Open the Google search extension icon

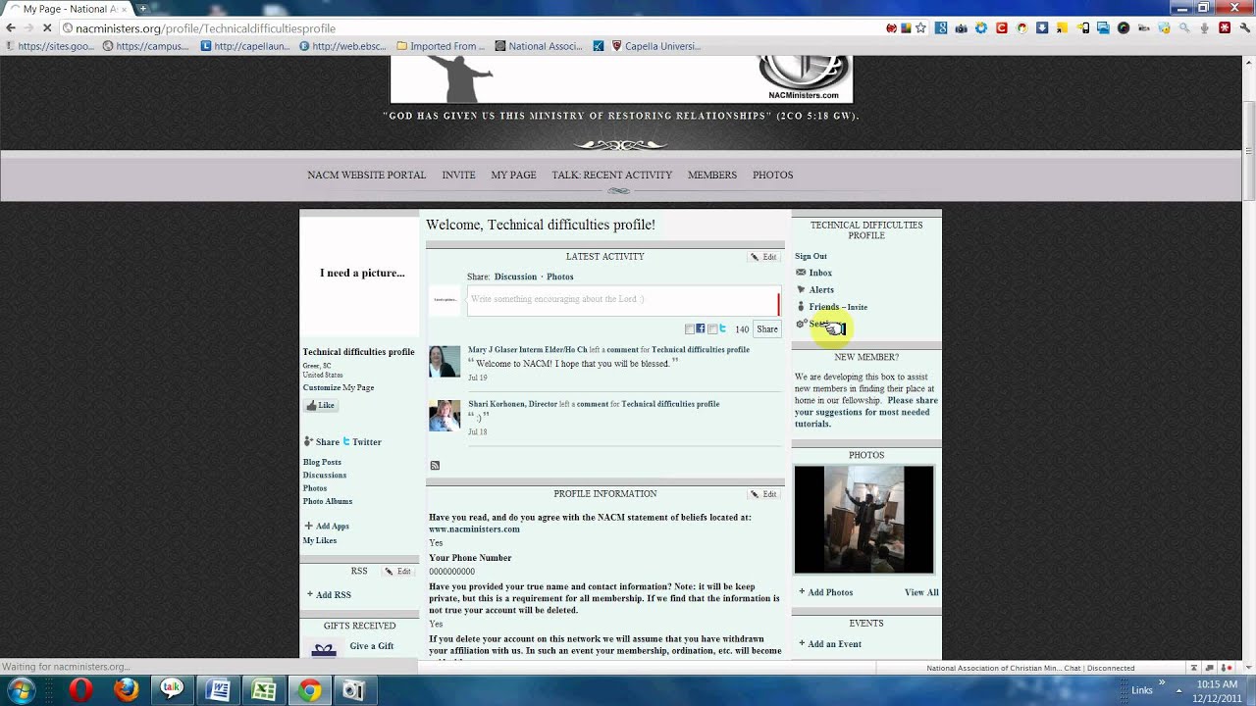coord(941,28)
